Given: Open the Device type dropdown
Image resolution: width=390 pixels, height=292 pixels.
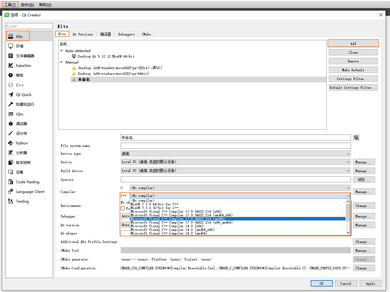Looking at the screenshot, I should point(236,154).
